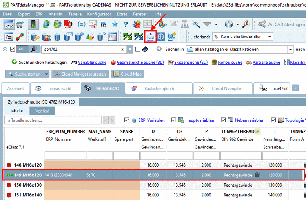306x200 pixels.
Task: Clear search text with the x button
Action: (x=122, y=50)
